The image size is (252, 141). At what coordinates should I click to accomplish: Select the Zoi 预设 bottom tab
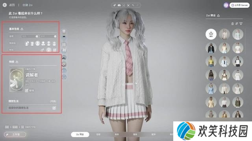(80, 134)
